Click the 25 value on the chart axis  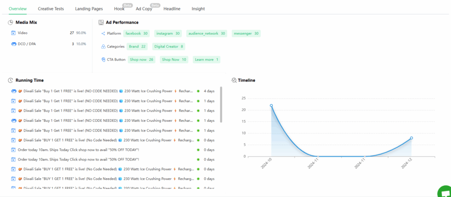pyautogui.click(x=244, y=98)
